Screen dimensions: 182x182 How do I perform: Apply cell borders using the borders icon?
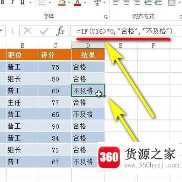pyautogui.click(x=42, y=3)
